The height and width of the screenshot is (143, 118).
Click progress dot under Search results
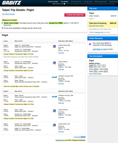pos(53,4)
